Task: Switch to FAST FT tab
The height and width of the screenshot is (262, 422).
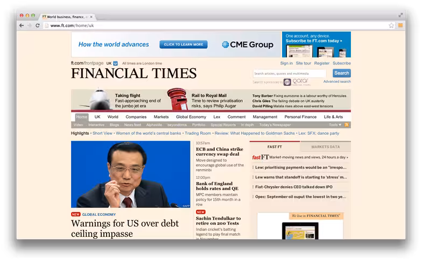Action: tap(275, 147)
